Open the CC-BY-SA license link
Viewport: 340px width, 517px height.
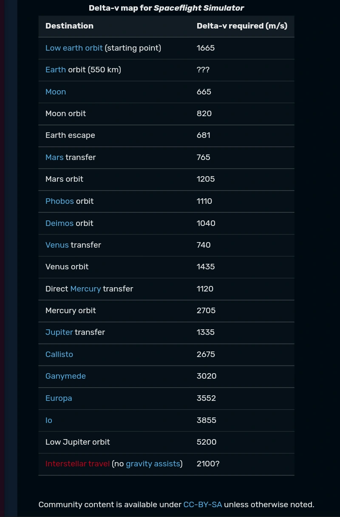[x=202, y=505]
